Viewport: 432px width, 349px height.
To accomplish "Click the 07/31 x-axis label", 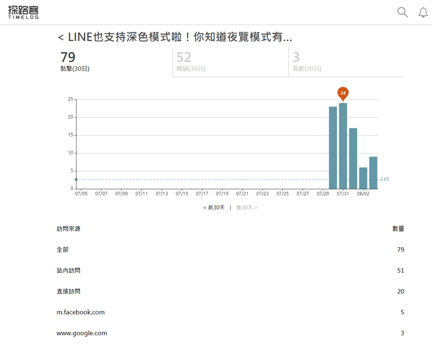I will click(343, 194).
